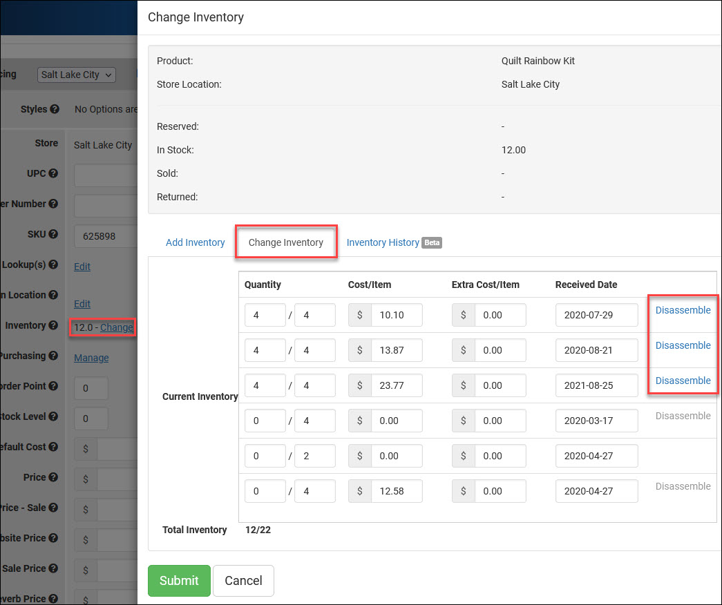722x605 pixels.
Task: Select the Change Inventory tab
Action: tap(285, 242)
